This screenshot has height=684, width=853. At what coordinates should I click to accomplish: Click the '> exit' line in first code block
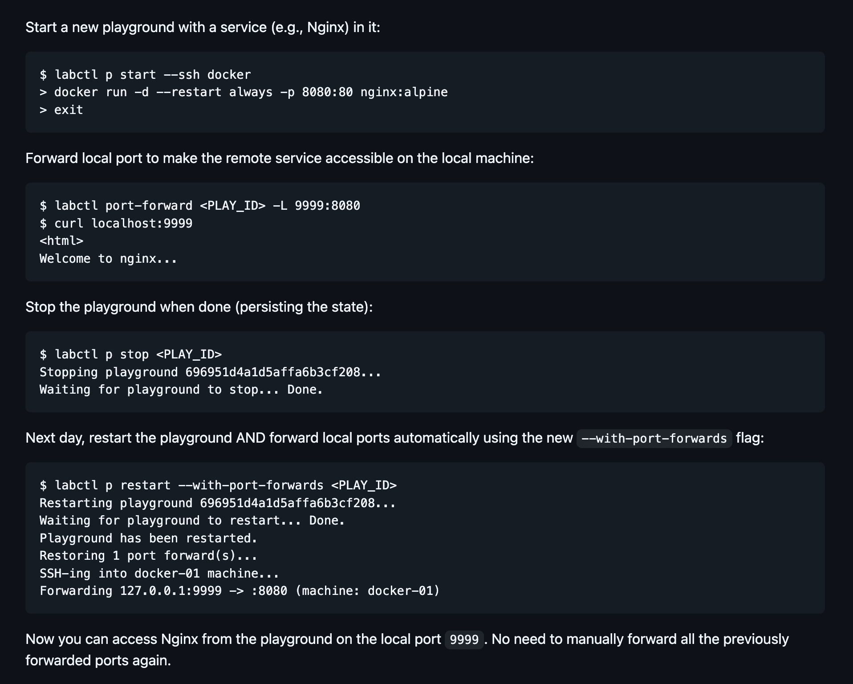point(61,110)
